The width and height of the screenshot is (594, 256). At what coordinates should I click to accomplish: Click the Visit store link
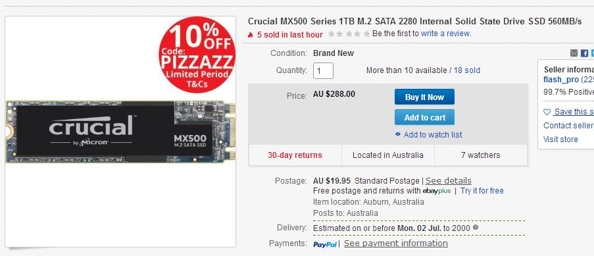(x=560, y=140)
